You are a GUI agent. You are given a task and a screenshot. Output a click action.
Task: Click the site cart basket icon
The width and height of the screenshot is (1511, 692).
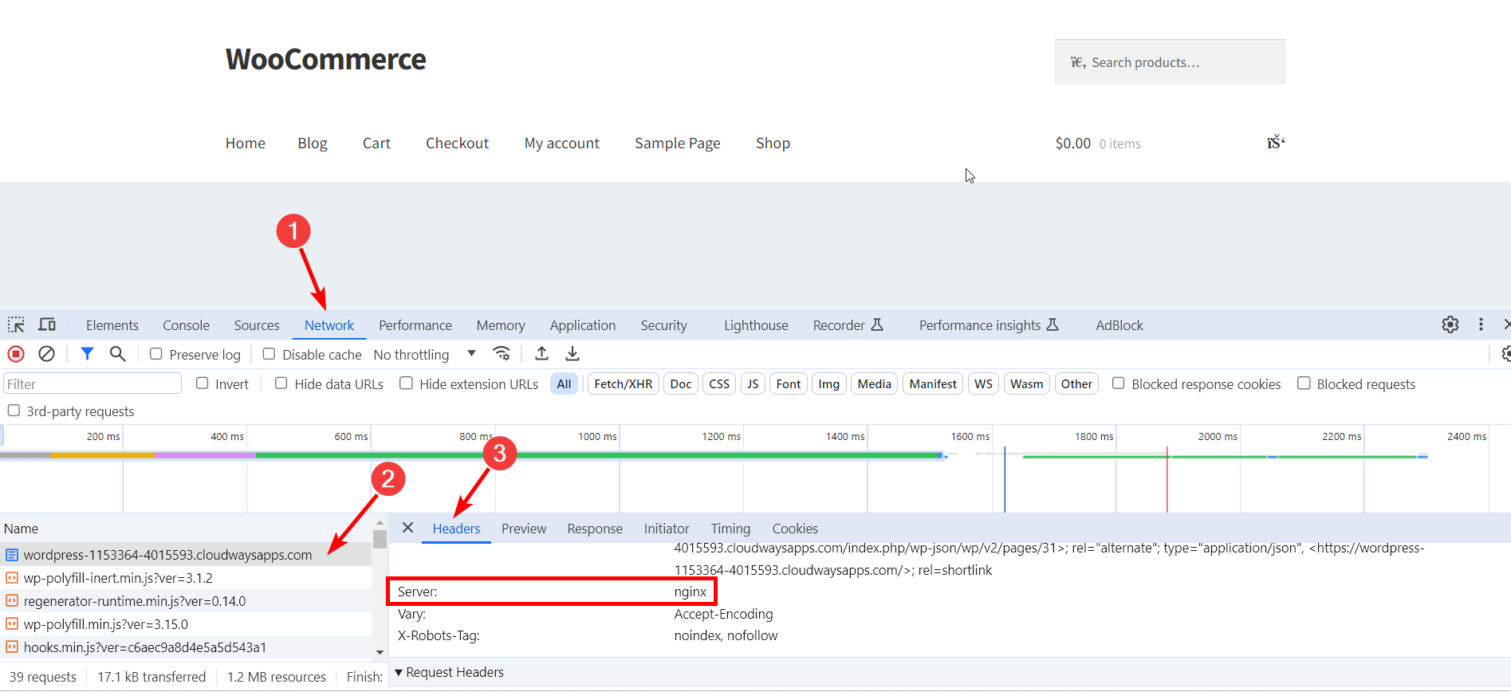1276,143
